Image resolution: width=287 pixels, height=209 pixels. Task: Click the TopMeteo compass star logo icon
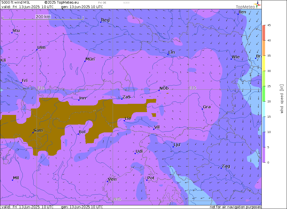258,4
